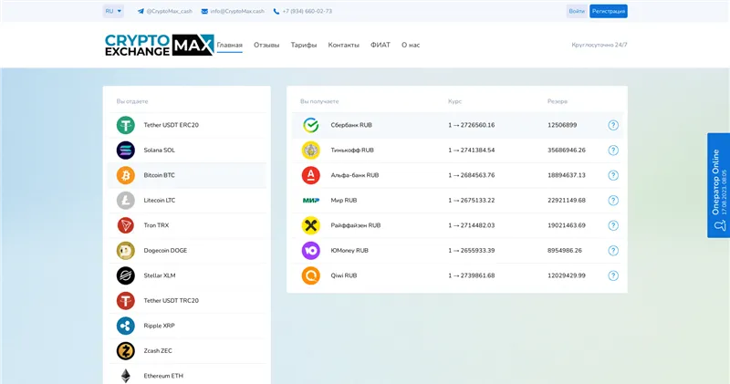
Task: Click the Qiwi orange icon
Action: (x=310, y=275)
